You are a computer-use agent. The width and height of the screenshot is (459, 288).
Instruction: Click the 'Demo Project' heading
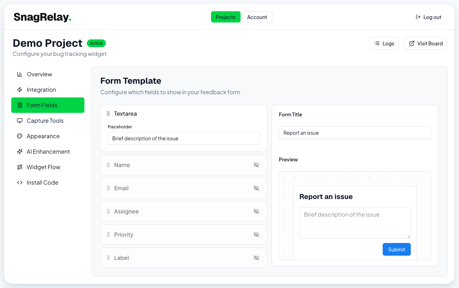pos(47,43)
